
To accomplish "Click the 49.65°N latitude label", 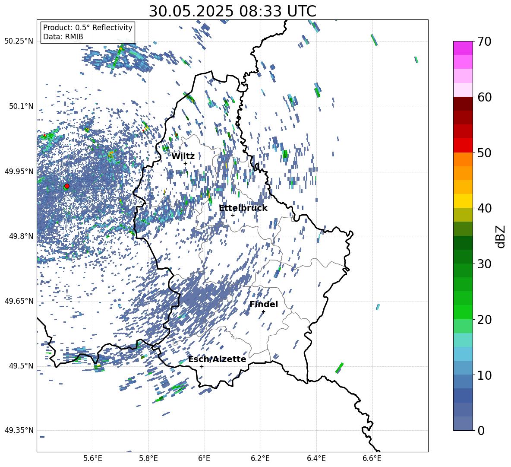I will pos(19,301).
